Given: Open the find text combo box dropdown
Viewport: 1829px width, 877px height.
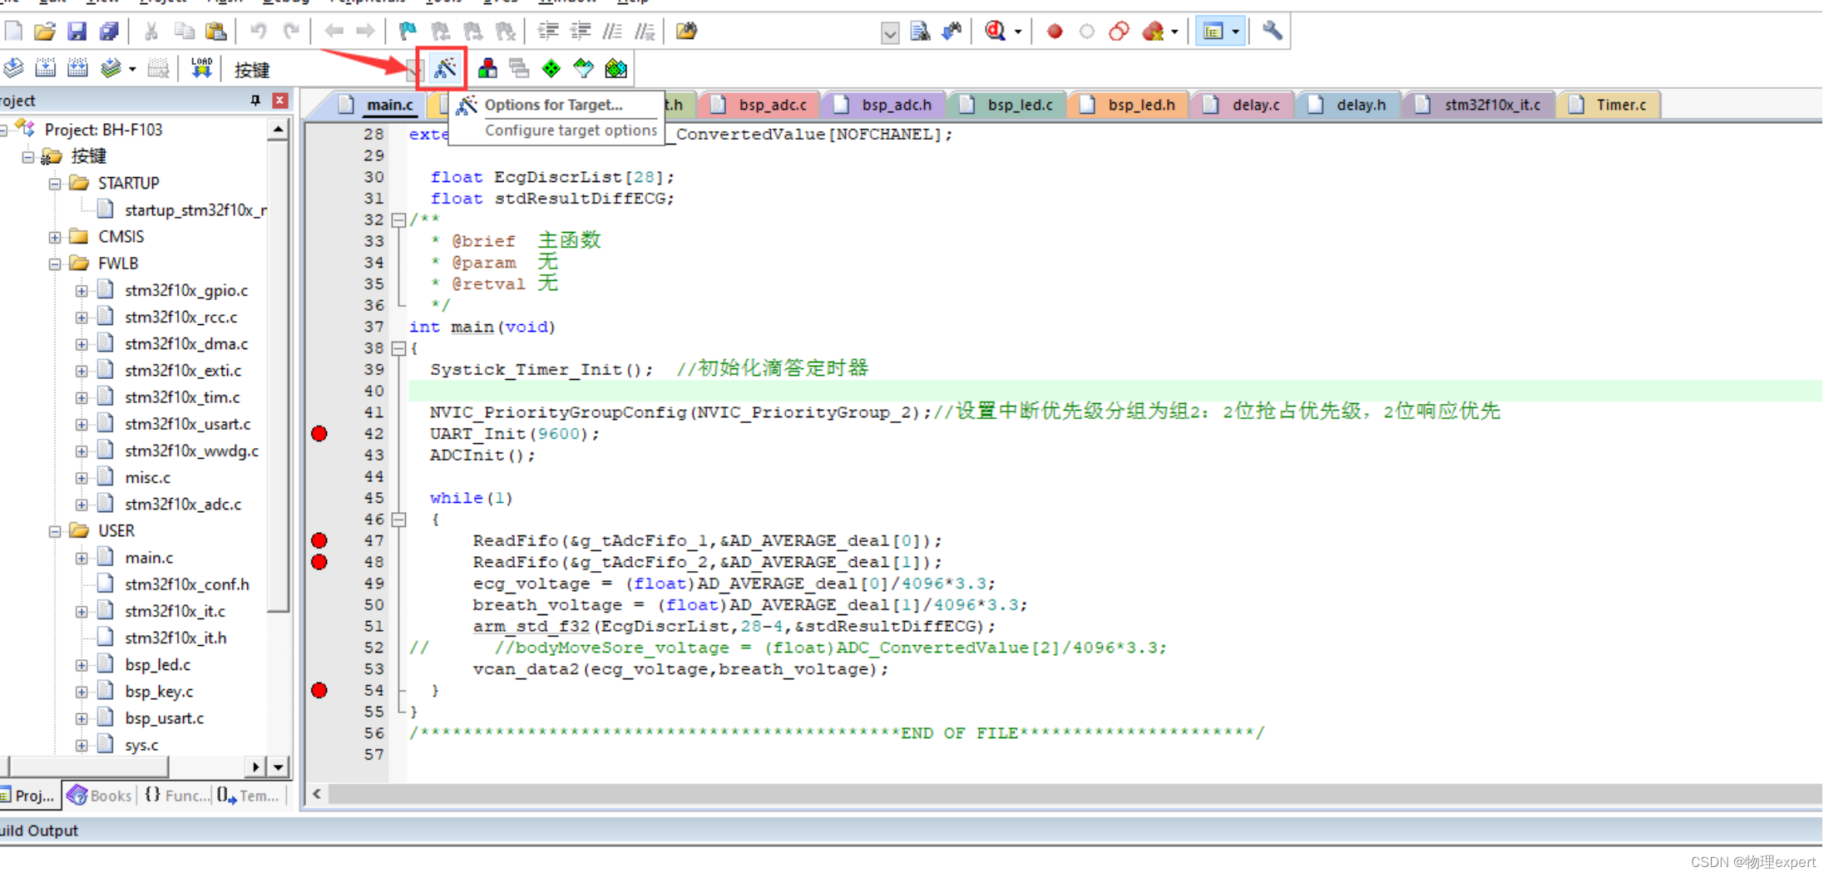Looking at the screenshot, I should (x=890, y=33).
